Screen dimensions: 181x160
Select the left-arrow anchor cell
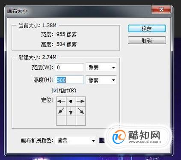61,101
